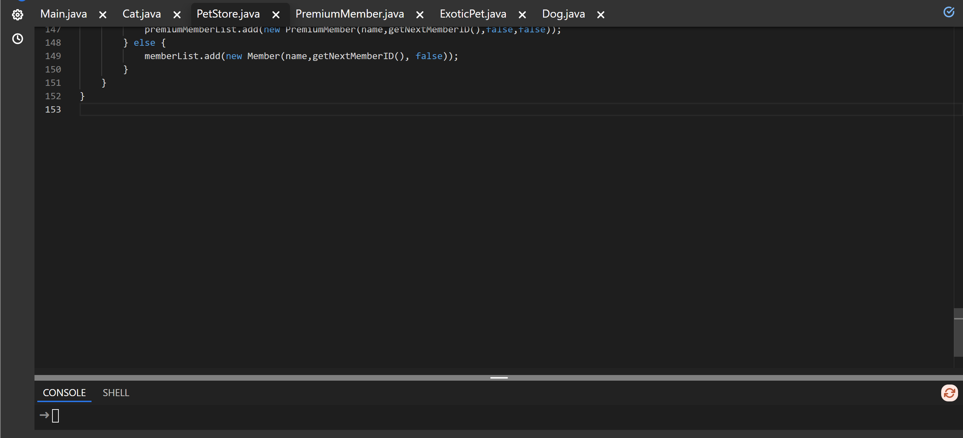Close the Cat.java tab
Image resolution: width=963 pixels, height=438 pixels.
[177, 15]
